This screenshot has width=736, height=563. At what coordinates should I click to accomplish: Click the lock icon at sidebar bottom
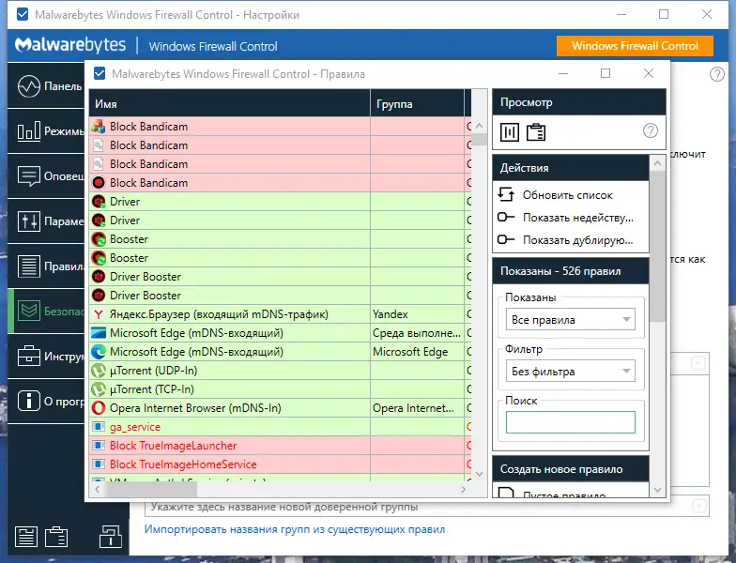tap(111, 537)
